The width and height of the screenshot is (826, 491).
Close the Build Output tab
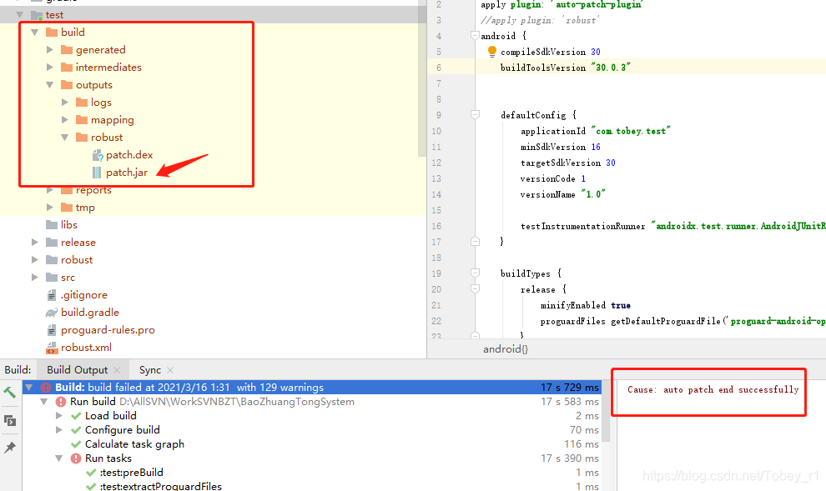(x=117, y=370)
